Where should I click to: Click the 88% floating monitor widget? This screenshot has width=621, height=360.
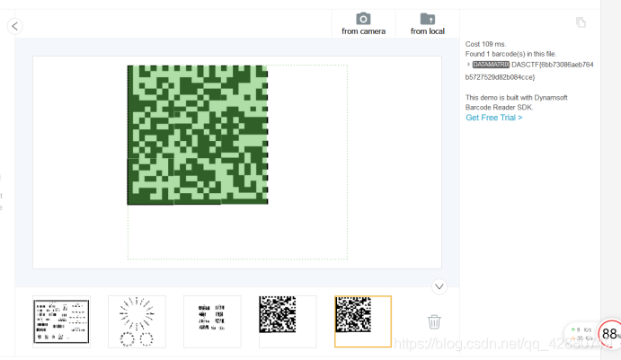click(610, 333)
